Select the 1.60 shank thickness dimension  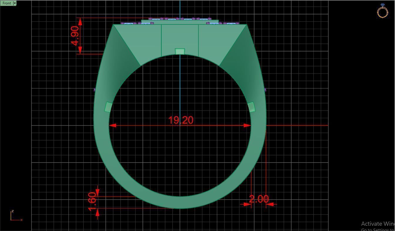(92, 201)
